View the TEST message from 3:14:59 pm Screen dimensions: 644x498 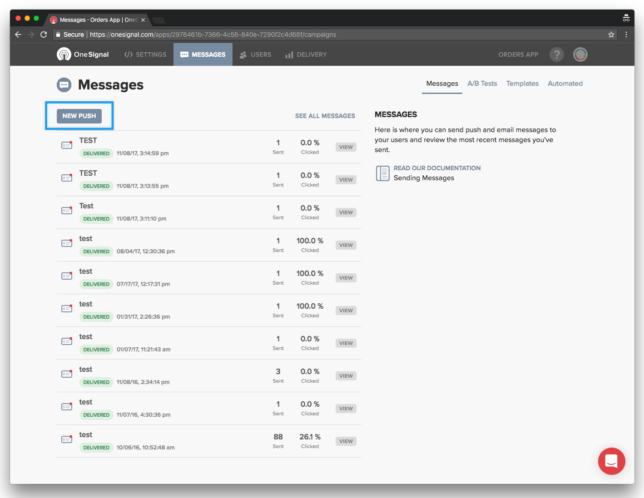[346, 147]
